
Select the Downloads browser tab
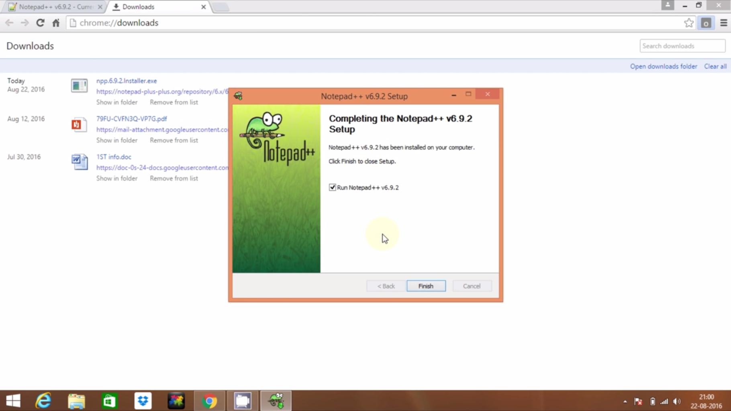(158, 7)
